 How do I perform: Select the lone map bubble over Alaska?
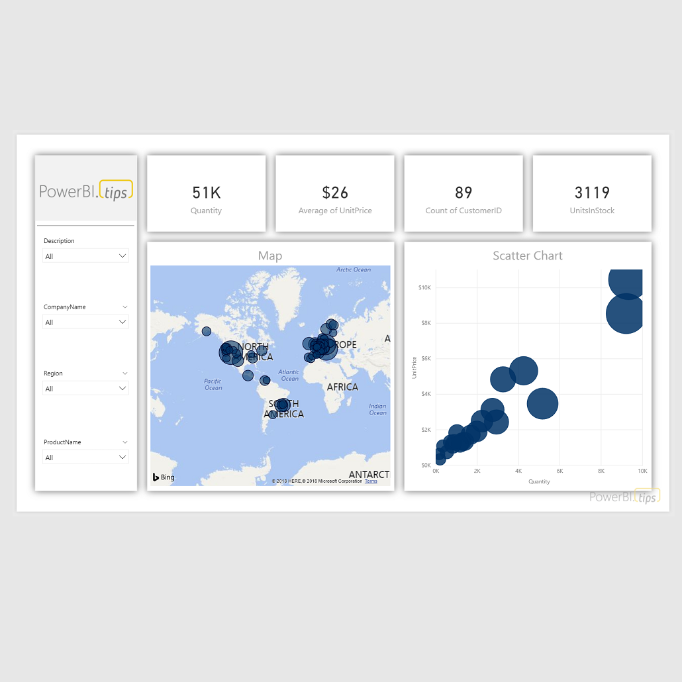207,331
